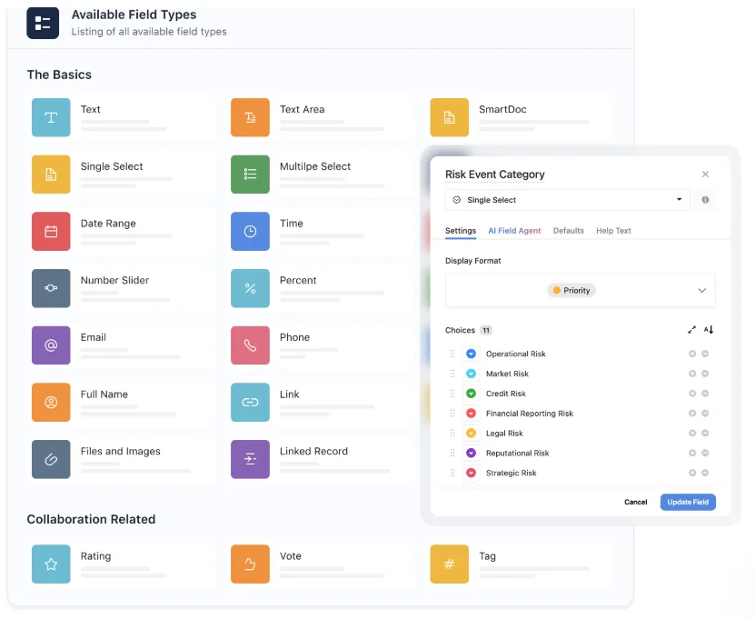Change the Financial Reporting Risk color

[x=471, y=414]
